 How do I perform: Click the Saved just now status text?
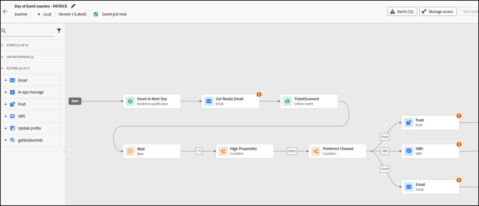114,14
